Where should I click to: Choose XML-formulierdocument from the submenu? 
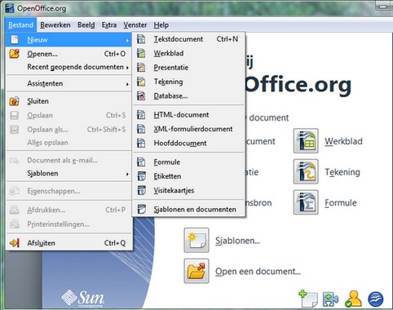point(188,129)
